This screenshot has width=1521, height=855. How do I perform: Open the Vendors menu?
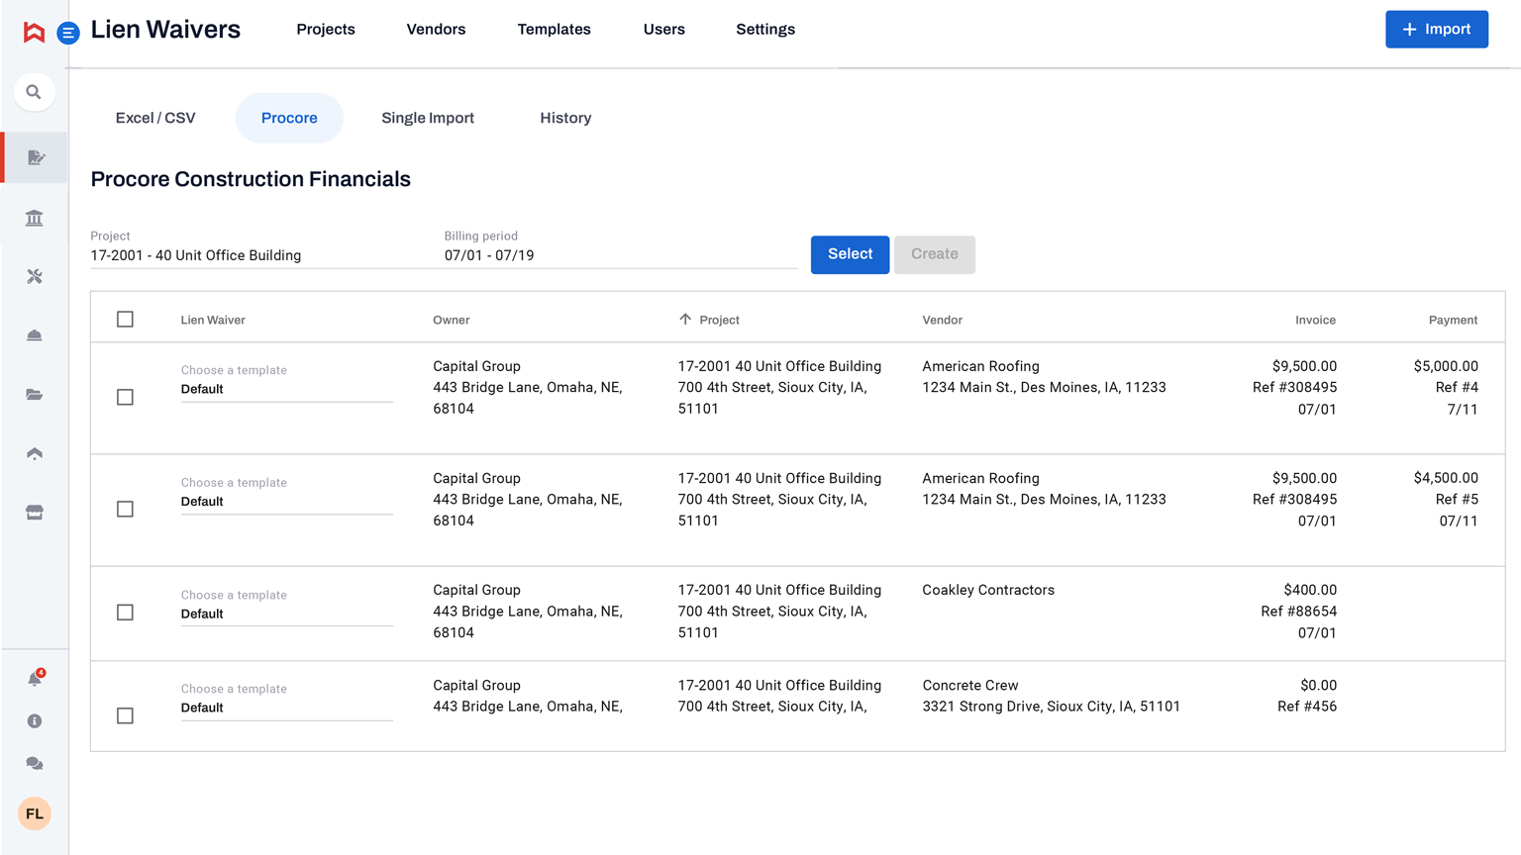[x=436, y=30]
